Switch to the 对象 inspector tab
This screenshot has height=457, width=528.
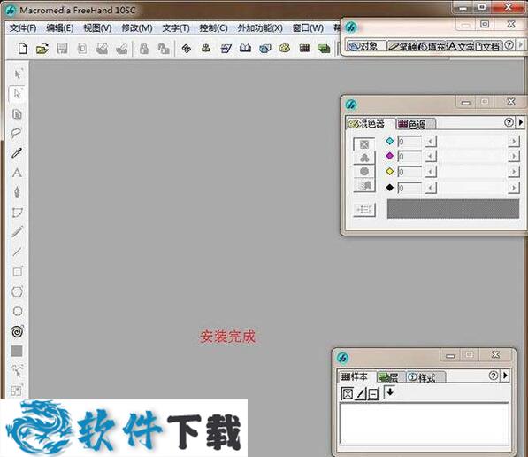click(x=366, y=46)
